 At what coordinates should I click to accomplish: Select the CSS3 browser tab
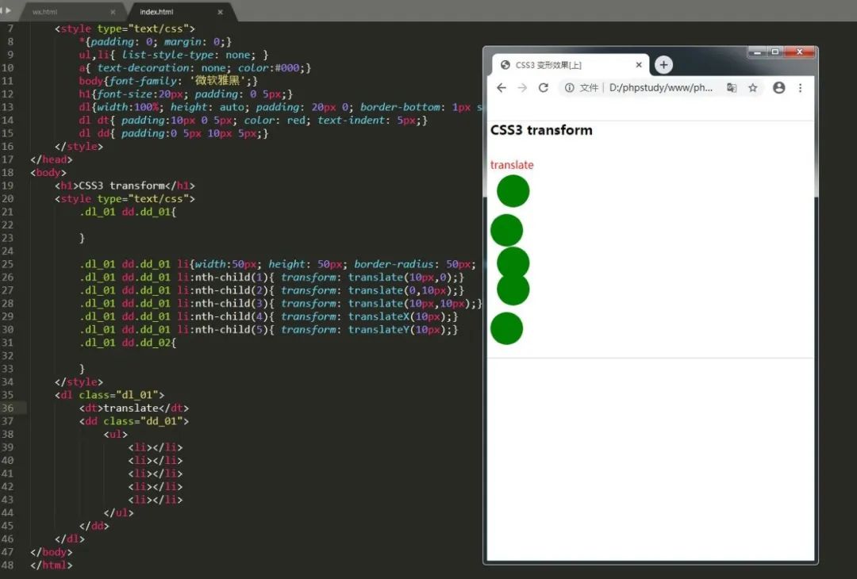pyautogui.click(x=568, y=65)
